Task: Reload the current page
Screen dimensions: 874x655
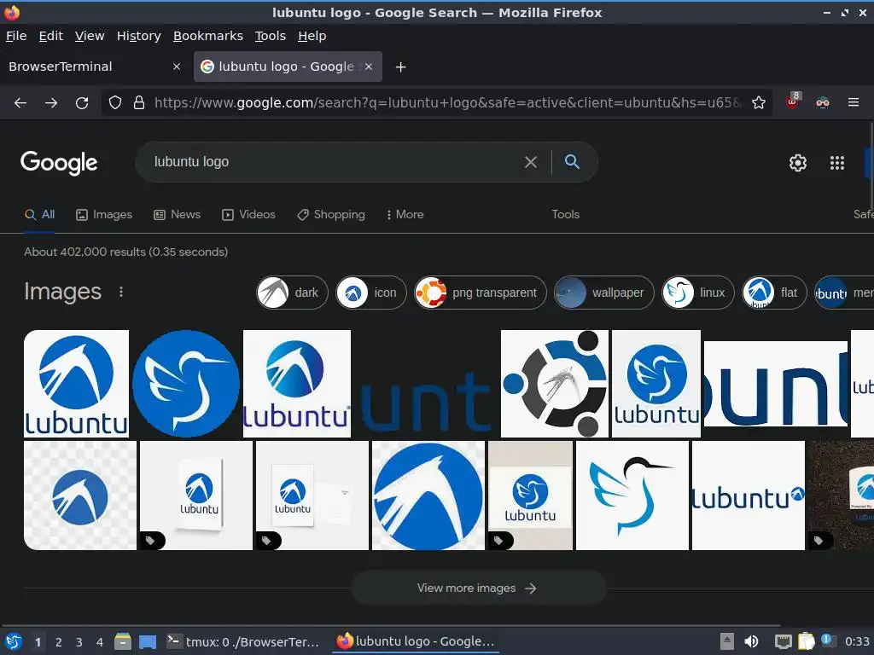Action: (x=82, y=102)
